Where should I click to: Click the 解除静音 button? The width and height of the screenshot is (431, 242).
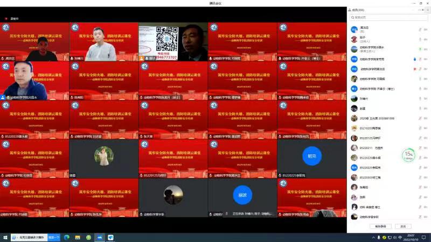[x=380, y=226]
